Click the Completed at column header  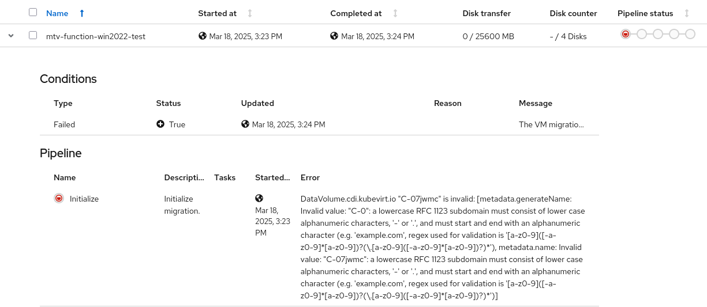(356, 13)
